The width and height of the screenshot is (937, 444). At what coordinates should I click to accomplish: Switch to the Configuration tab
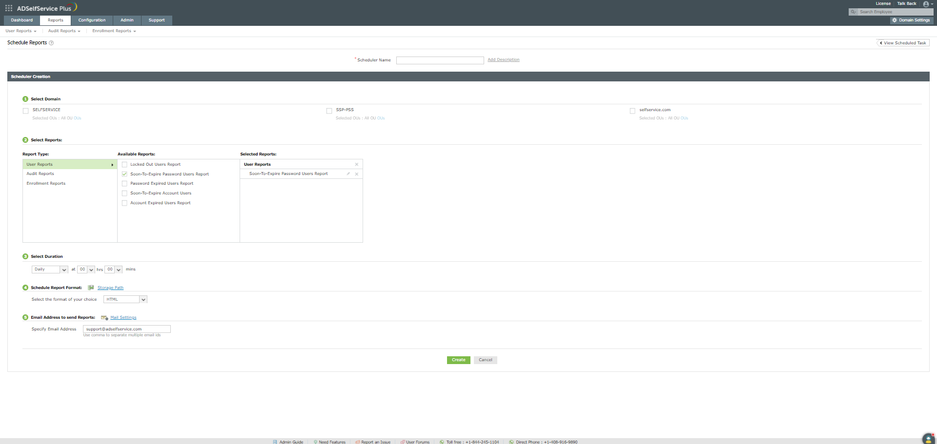[92, 20]
